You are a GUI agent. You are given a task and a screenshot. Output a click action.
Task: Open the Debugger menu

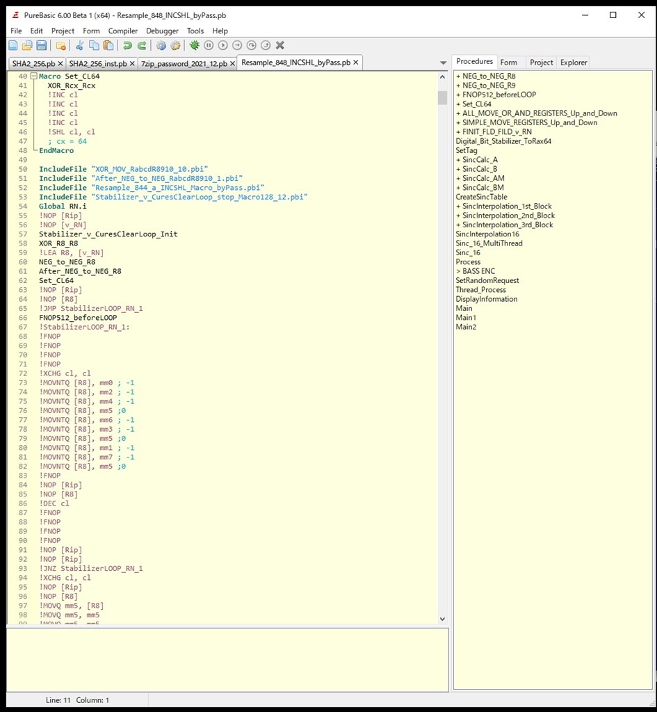point(162,31)
